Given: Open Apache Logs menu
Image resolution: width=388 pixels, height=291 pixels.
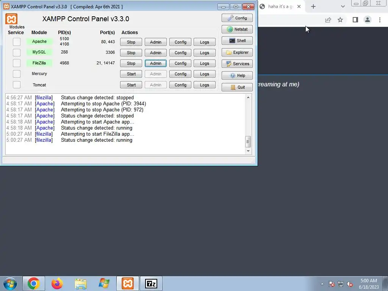Looking at the screenshot, I should [x=205, y=42].
